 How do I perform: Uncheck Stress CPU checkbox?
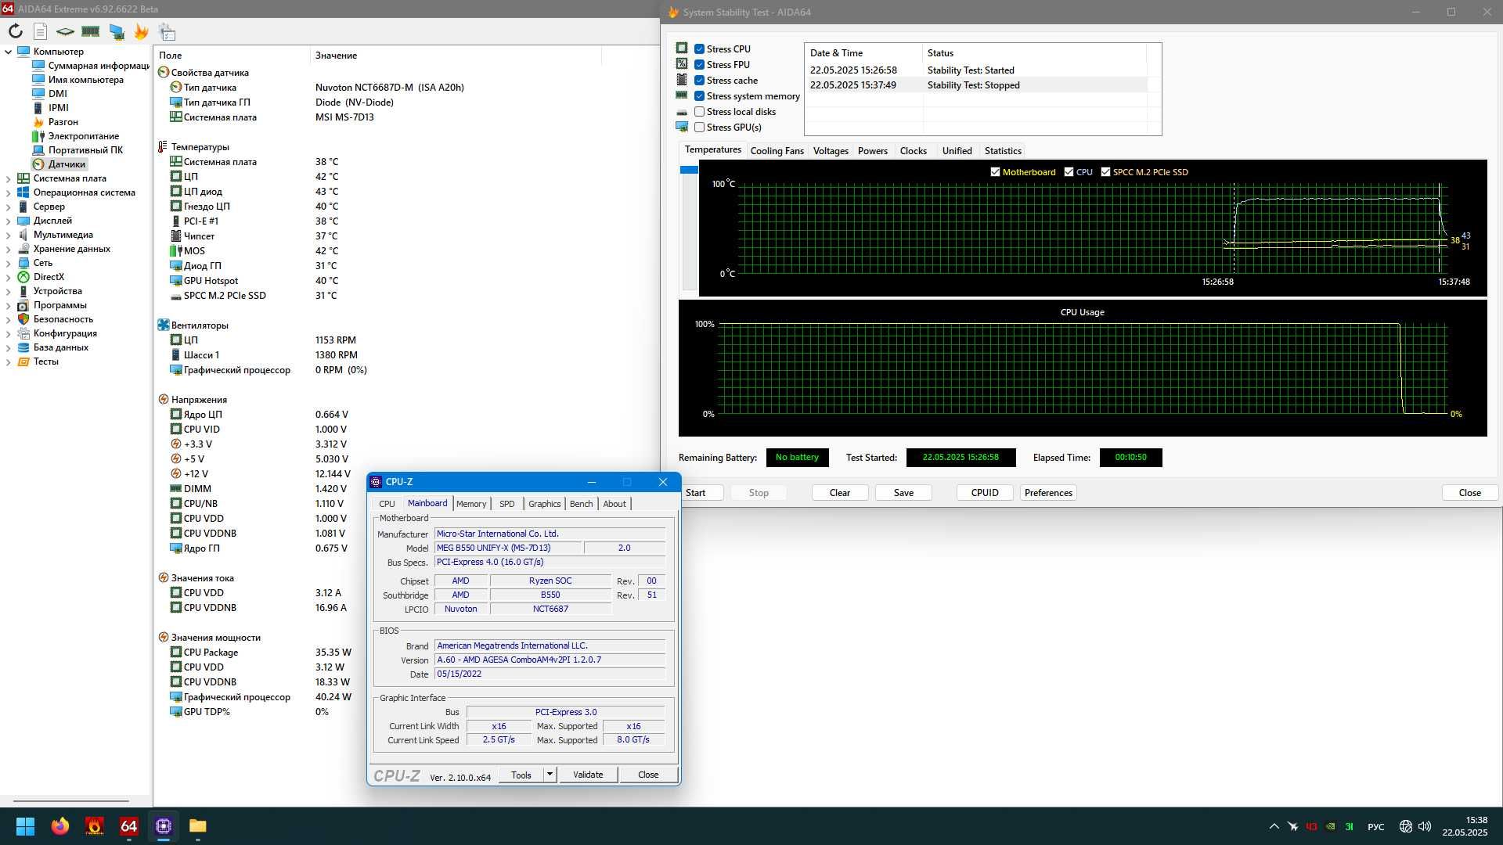pos(699,49)
